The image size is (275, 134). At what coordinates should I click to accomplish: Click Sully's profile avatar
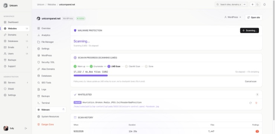coord(6,128)
